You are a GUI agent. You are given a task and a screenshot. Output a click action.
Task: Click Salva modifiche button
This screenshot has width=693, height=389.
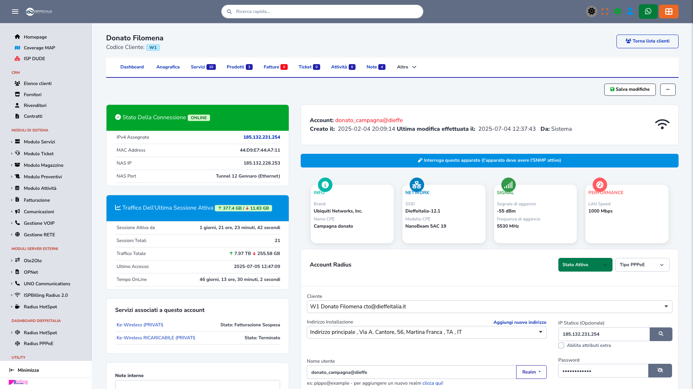[630, 89]
